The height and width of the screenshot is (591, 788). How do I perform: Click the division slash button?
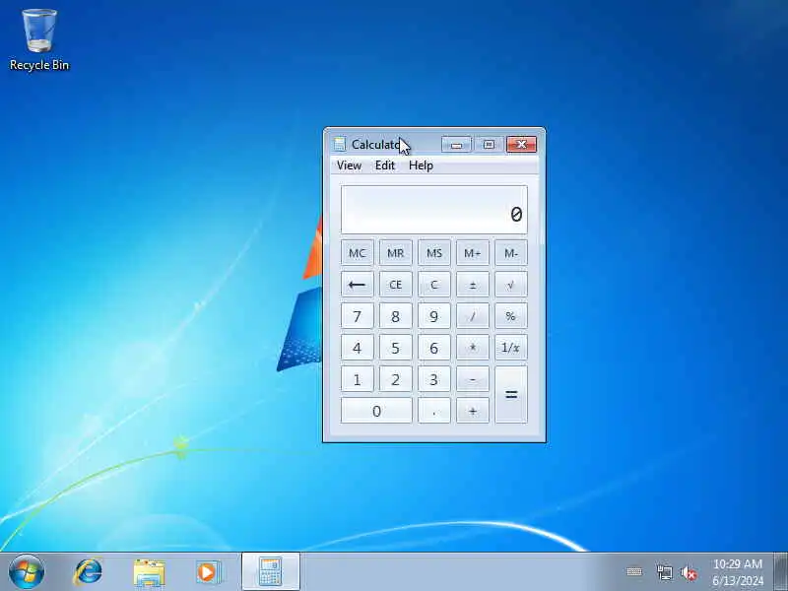pyautogui.click(x=473, y=316)
